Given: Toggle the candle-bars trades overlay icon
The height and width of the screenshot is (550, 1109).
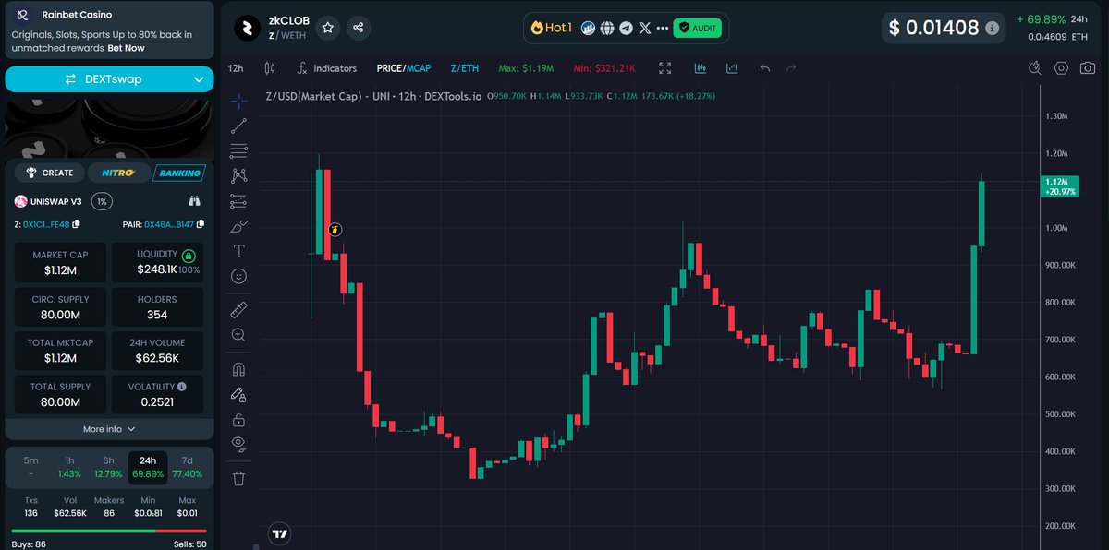Looking at the screenshot, I should 701,68.
